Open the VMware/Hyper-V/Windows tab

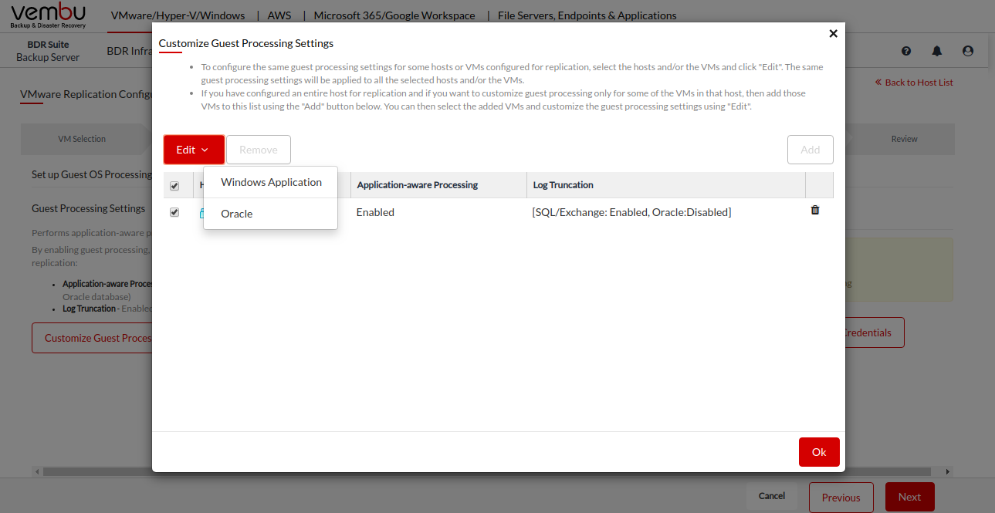point(178,15)
